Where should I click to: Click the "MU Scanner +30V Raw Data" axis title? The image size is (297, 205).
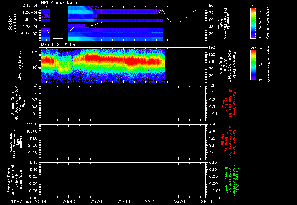tap(18, 103)
